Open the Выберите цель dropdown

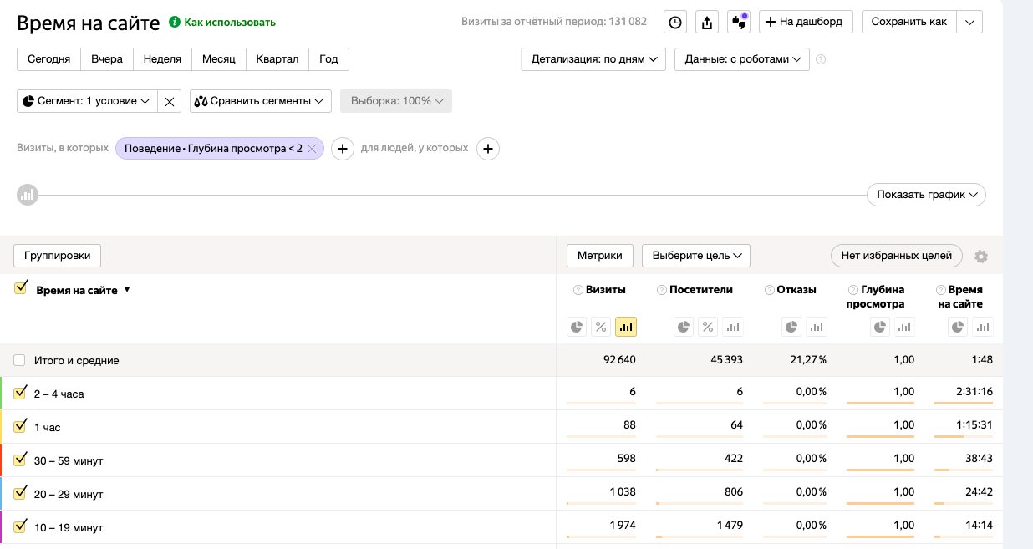(695, 256)
